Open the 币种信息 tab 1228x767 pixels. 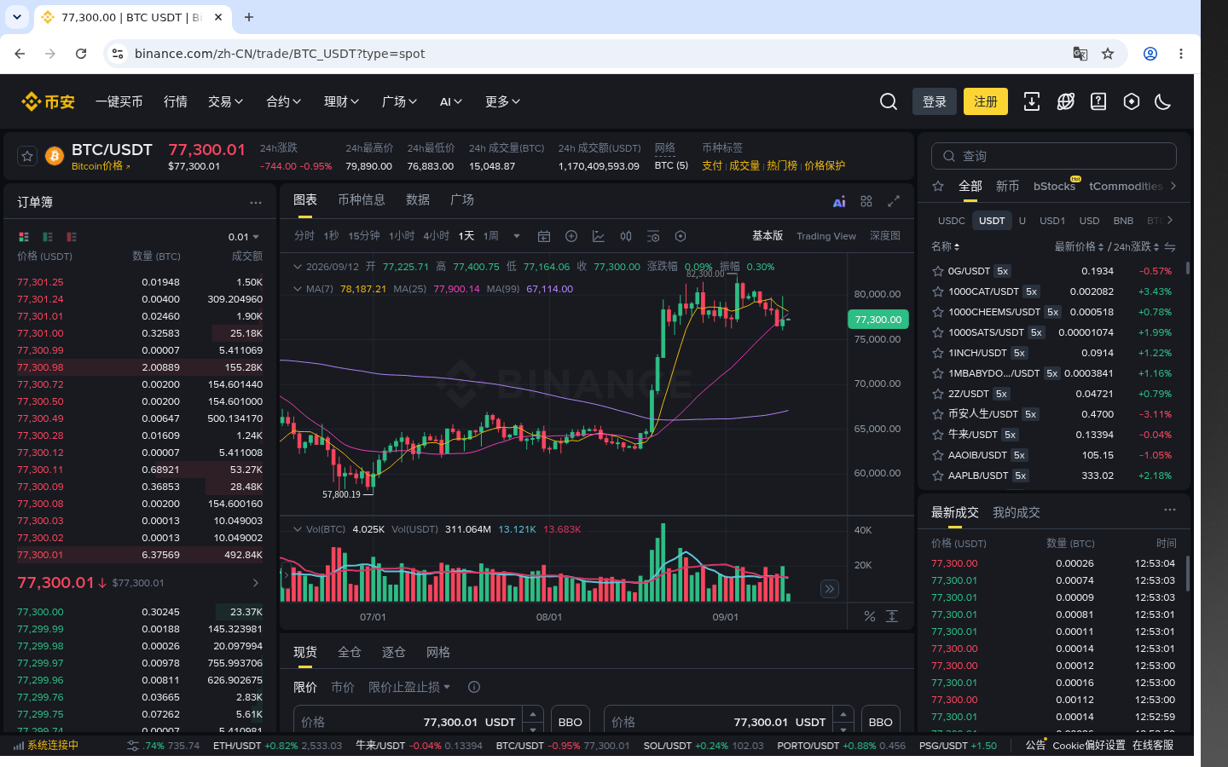[x=362, y=199]
